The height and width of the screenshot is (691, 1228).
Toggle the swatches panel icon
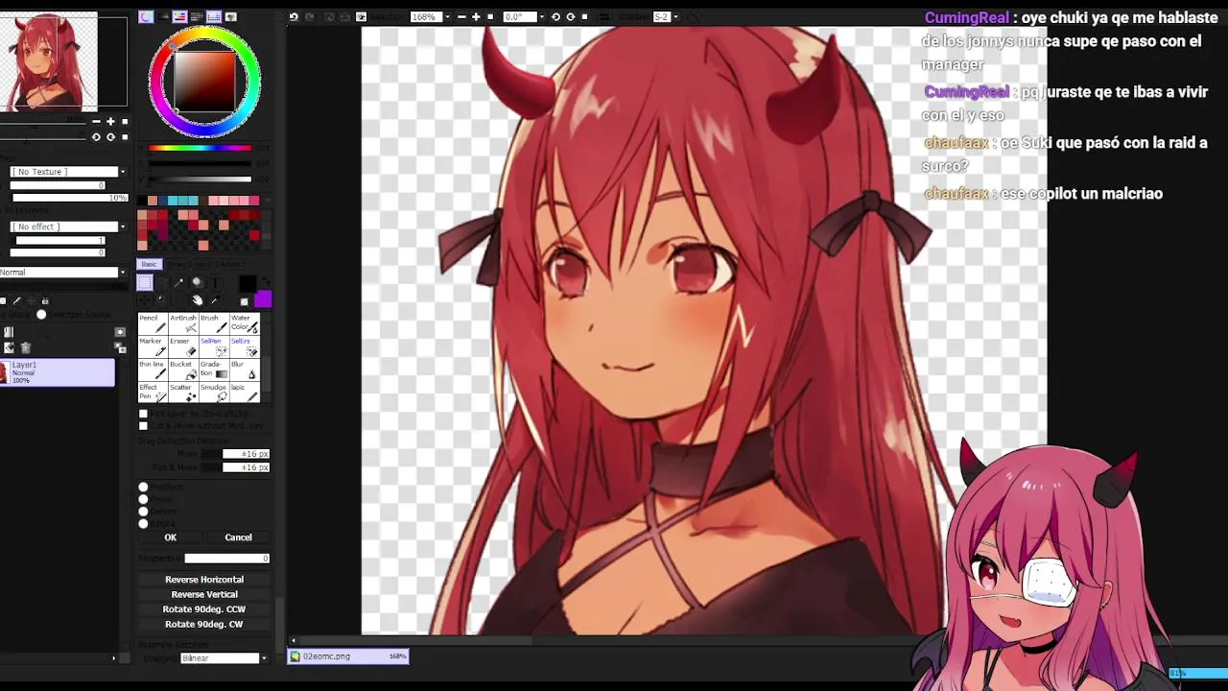coord(214,16)
